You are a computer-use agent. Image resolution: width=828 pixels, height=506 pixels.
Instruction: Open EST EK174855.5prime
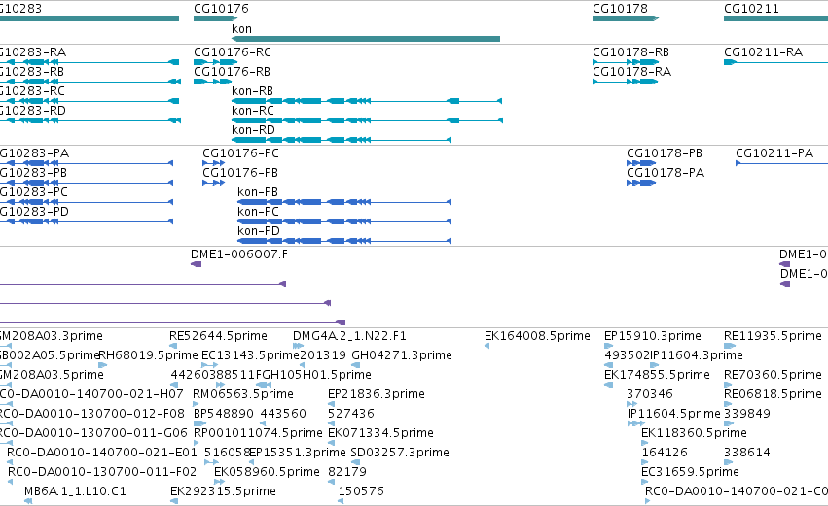click(657, 375)
